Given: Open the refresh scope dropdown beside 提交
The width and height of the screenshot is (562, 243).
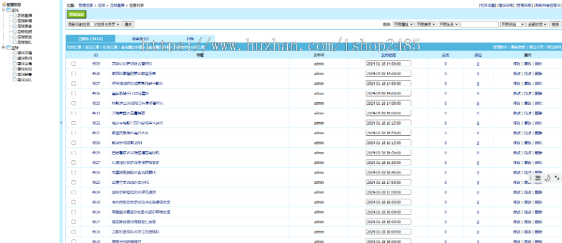Looking at the screenshot, I should (94, 24).
